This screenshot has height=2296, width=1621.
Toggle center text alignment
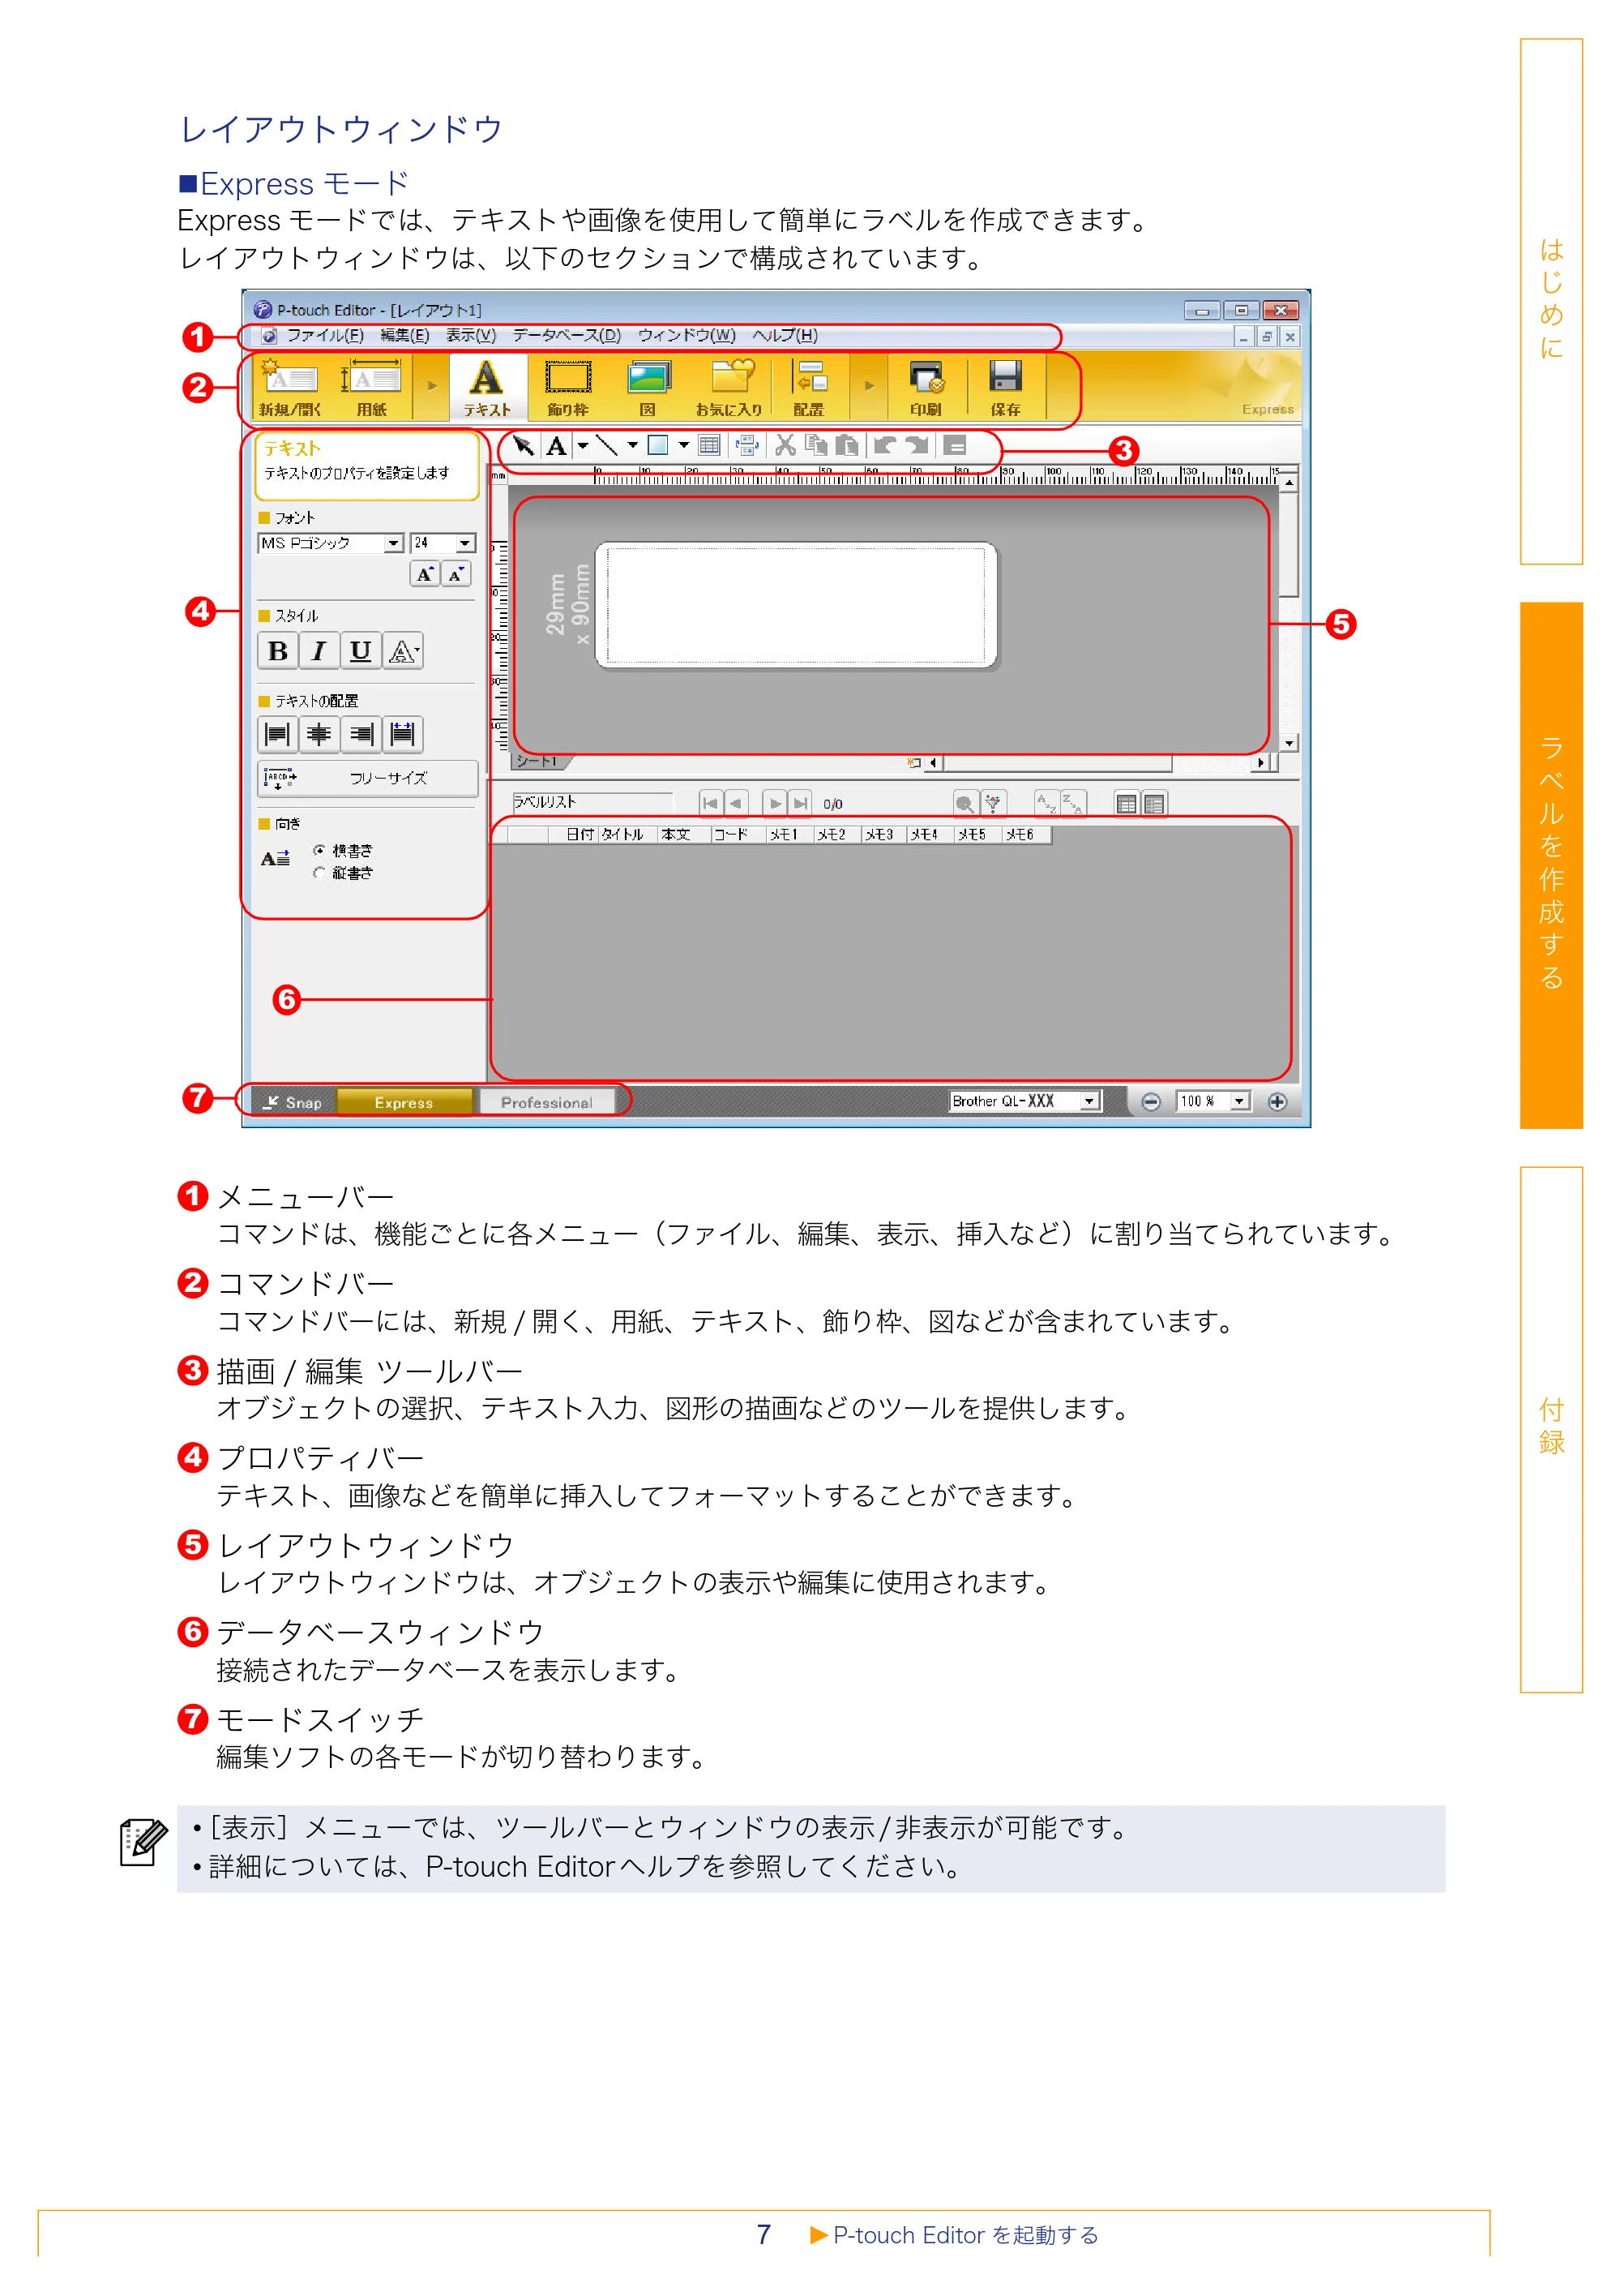point(319,735)
